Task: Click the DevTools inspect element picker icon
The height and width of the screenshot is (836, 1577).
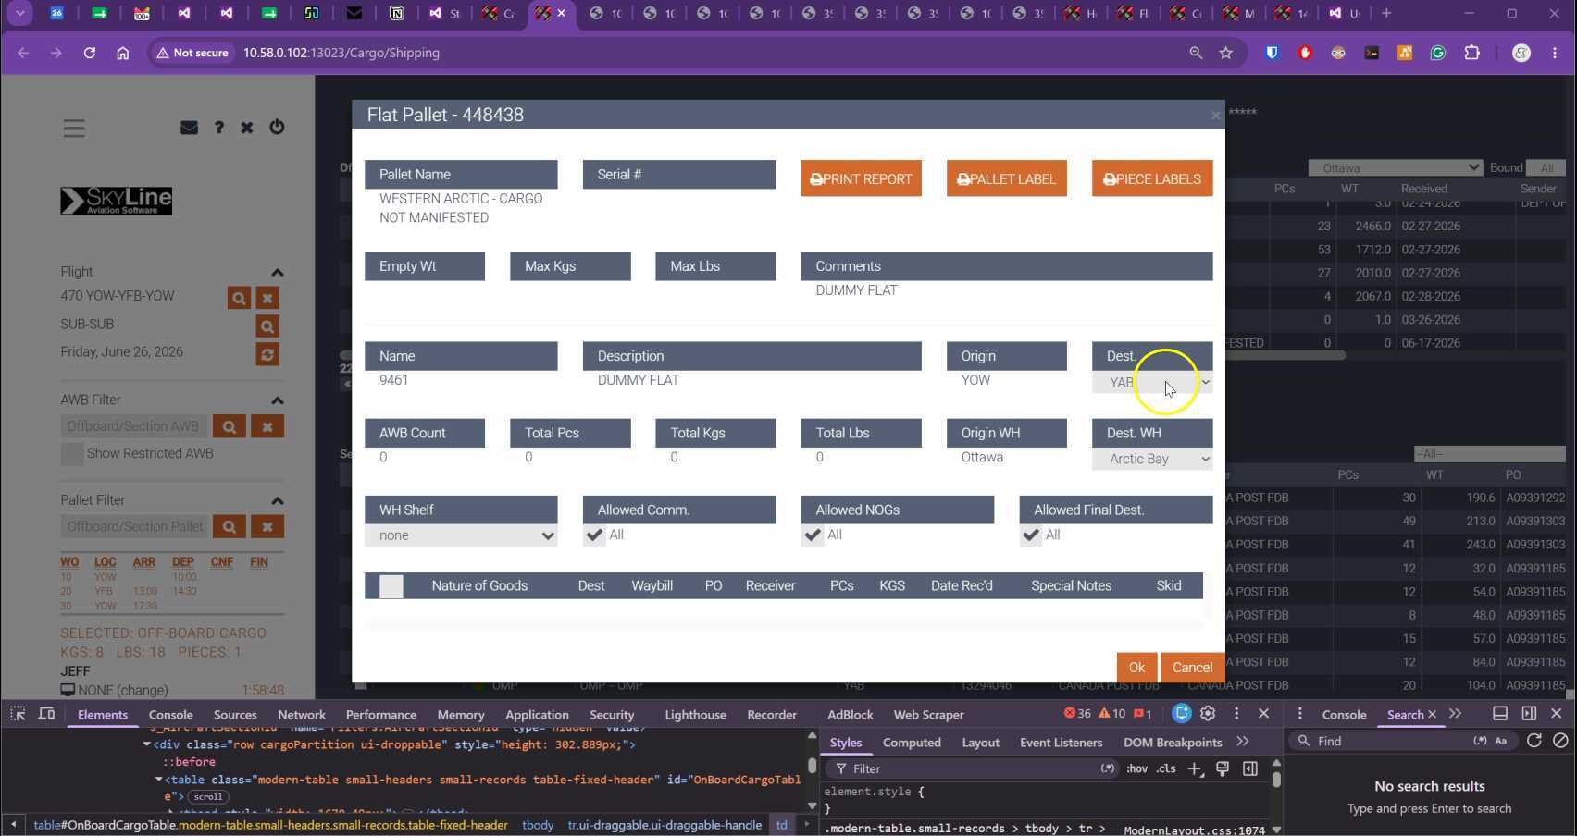Action: click(18, 714)
